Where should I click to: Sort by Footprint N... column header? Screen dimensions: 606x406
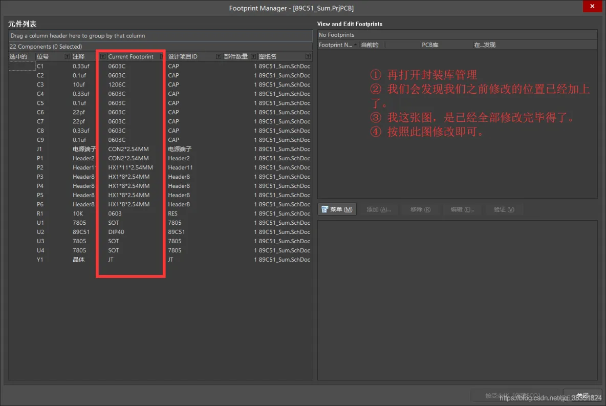(335, 45)
